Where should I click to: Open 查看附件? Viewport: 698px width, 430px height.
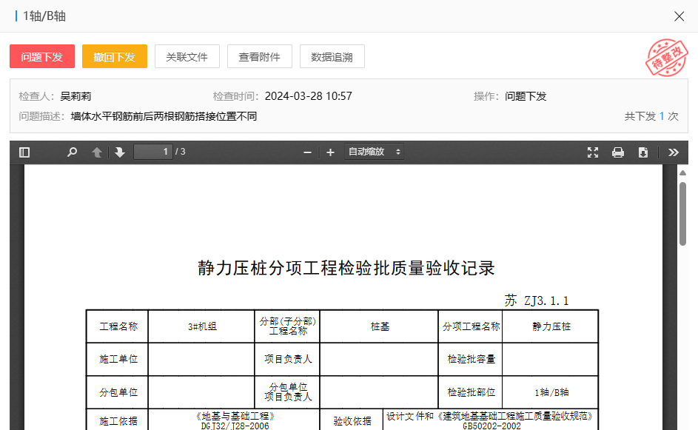260,56
